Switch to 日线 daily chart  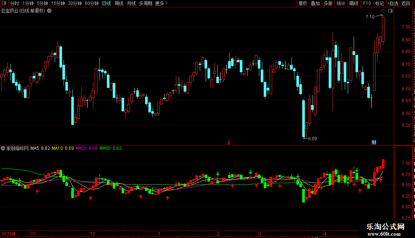coord(107,3)
